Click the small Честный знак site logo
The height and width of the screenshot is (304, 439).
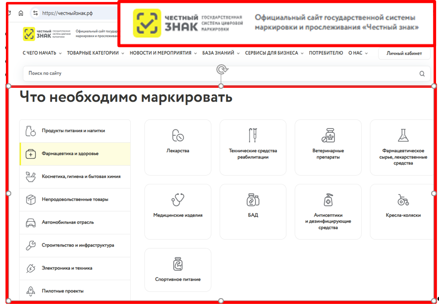point(46,34)
